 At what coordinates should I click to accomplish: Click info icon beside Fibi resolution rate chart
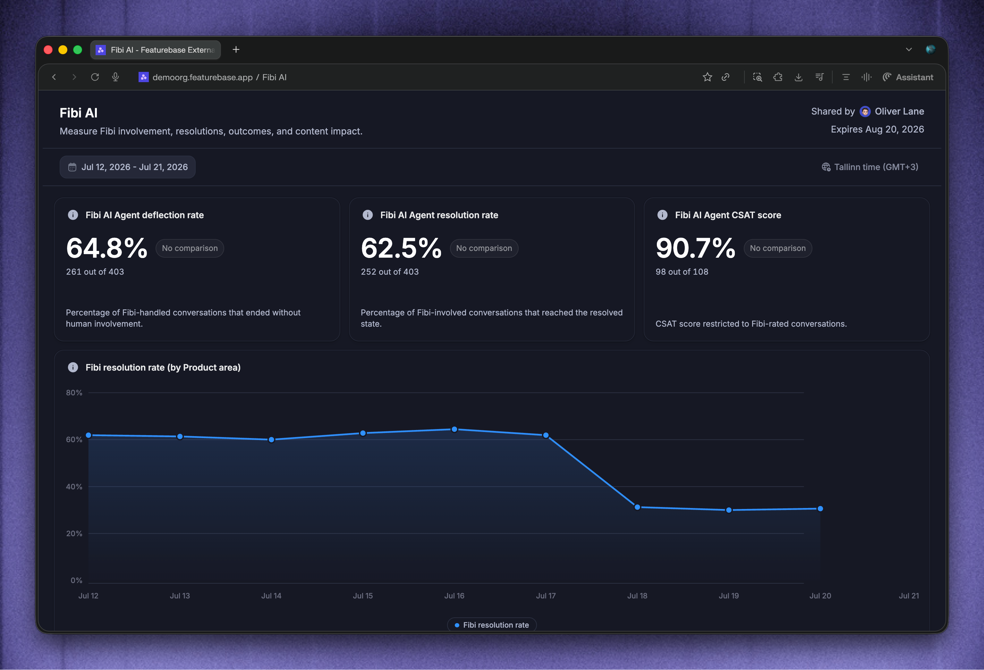tap(73, 367)
